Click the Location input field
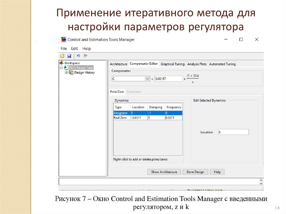The height and width of the screenshot is (214, 286). (x=233, y=132)
